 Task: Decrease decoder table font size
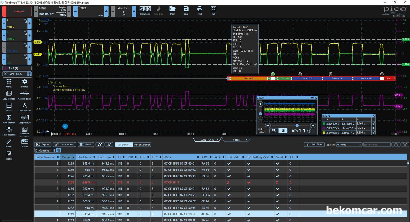pyautogui.click(x=109, y=144)
